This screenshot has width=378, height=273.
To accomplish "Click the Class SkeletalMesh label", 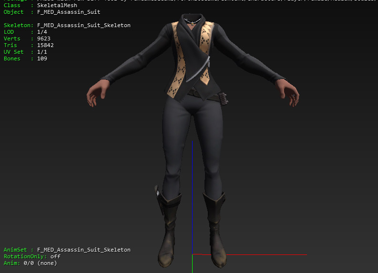I will pyautogui.click(x=40, y=5).
